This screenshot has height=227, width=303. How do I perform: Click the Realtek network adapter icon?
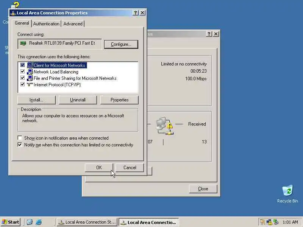(23, 43)
